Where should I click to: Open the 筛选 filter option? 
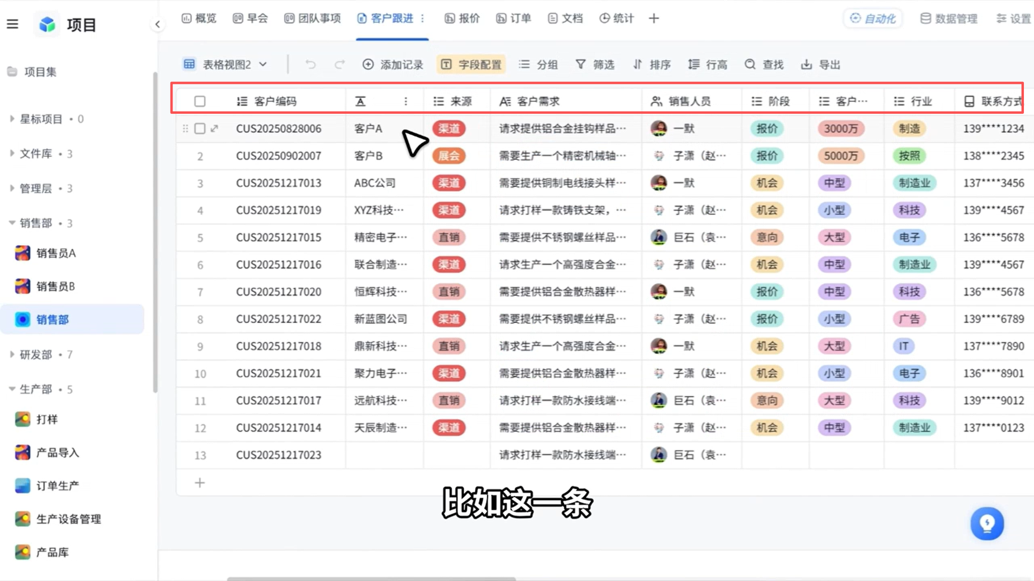point(595,65)
